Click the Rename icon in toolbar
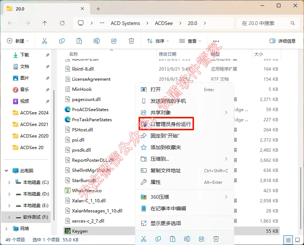The height and width of the screenshot is (245, 304). (97, 41)
